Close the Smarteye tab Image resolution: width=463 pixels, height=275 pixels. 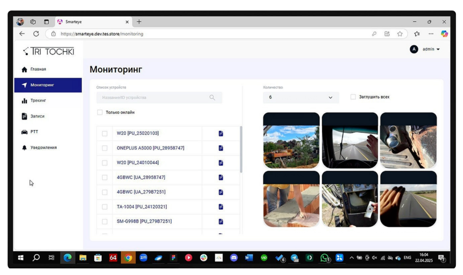[x=127, y=22]
